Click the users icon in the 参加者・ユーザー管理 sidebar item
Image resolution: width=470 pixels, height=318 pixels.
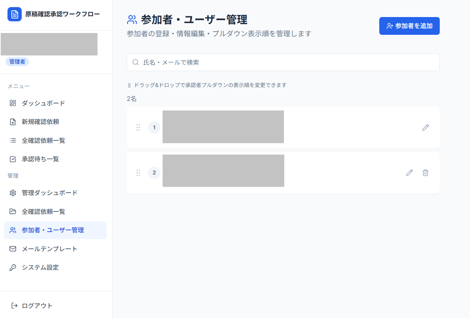[13, 230]
